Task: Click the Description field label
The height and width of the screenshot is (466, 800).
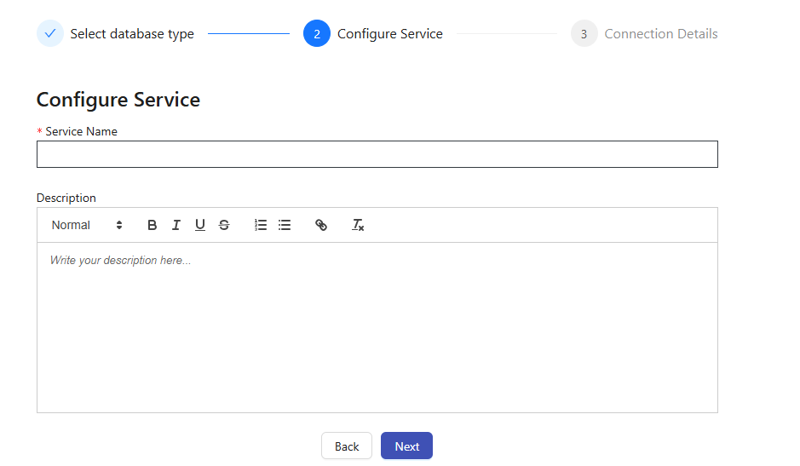Action: [66, 198]
